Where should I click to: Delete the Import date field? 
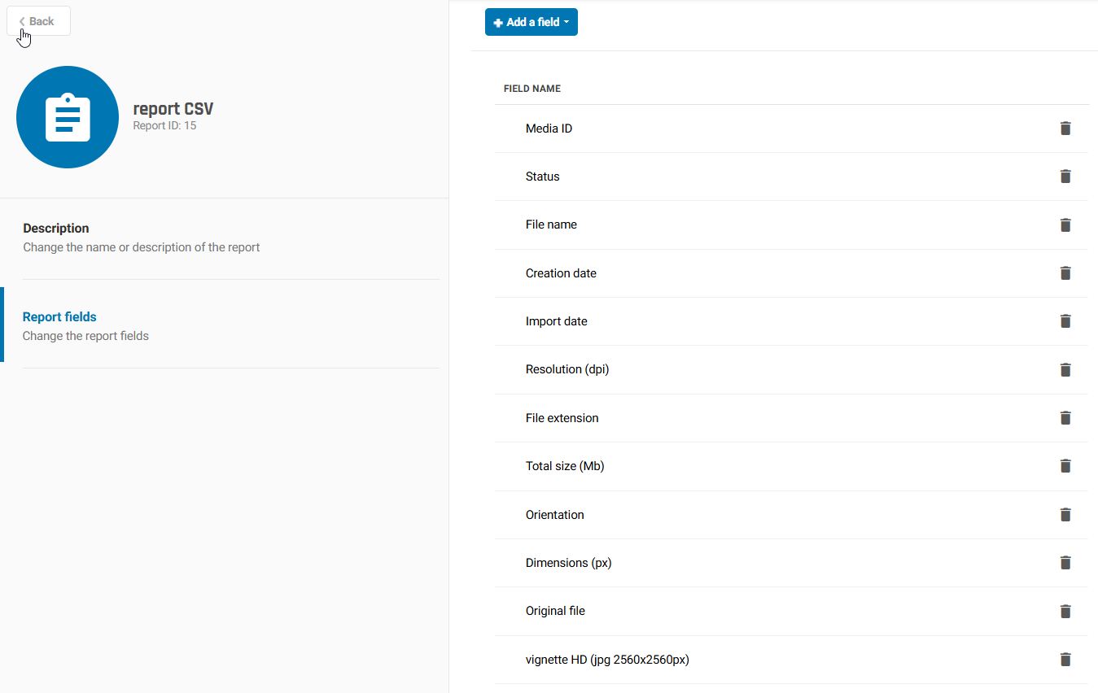1065,321
